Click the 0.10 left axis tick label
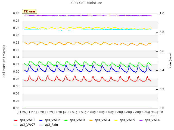Image resolution: width=174 pixels, height=130 pixels. pyautogui.click(x=16, y=72)
